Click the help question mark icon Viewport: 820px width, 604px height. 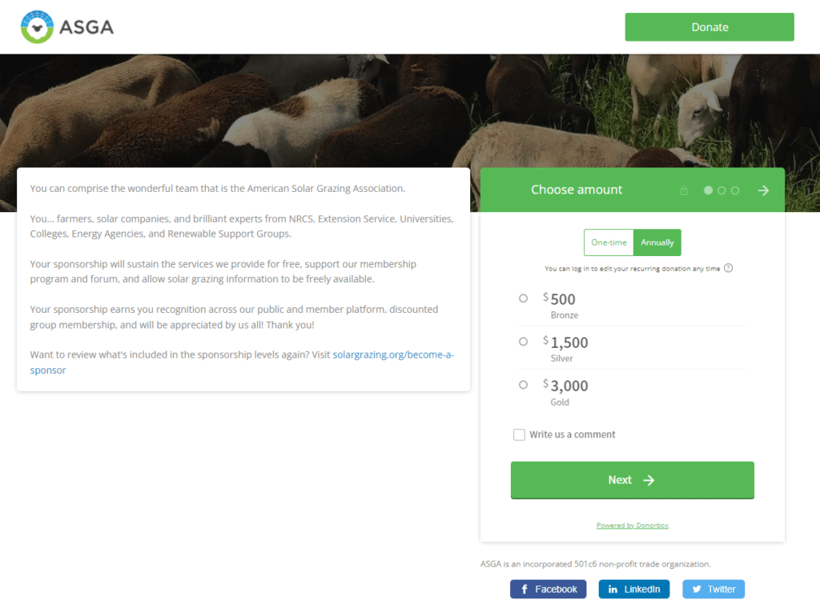click(728, 269)
